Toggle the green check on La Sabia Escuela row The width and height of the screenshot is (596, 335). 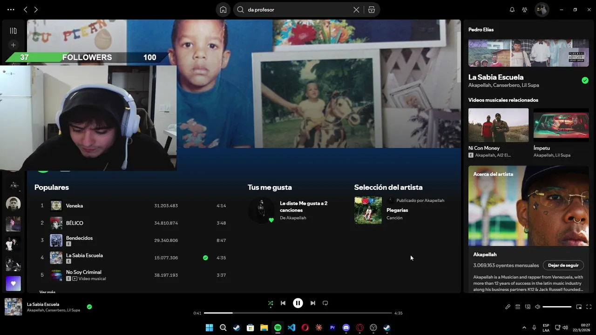(x=205, y=258)
